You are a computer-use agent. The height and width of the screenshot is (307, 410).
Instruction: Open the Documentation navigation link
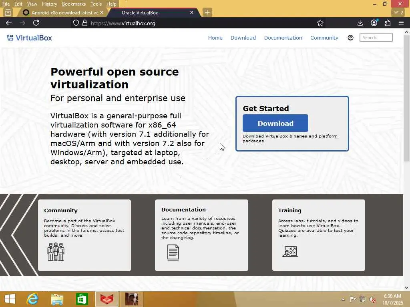(283, 38)
